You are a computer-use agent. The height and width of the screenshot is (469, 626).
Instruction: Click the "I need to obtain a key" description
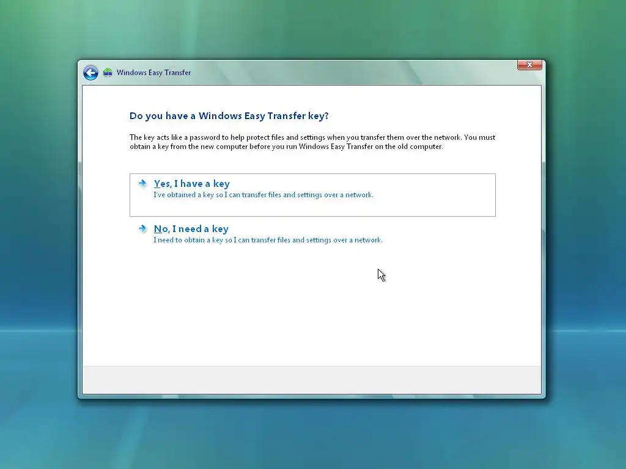pos(268,240)
